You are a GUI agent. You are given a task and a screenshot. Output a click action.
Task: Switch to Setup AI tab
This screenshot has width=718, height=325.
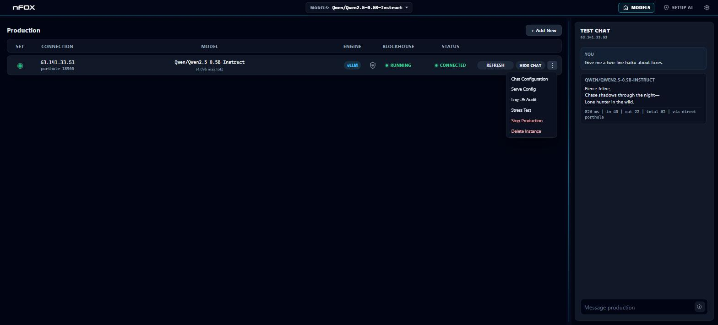pyautogui.click(x=678, y=7)
